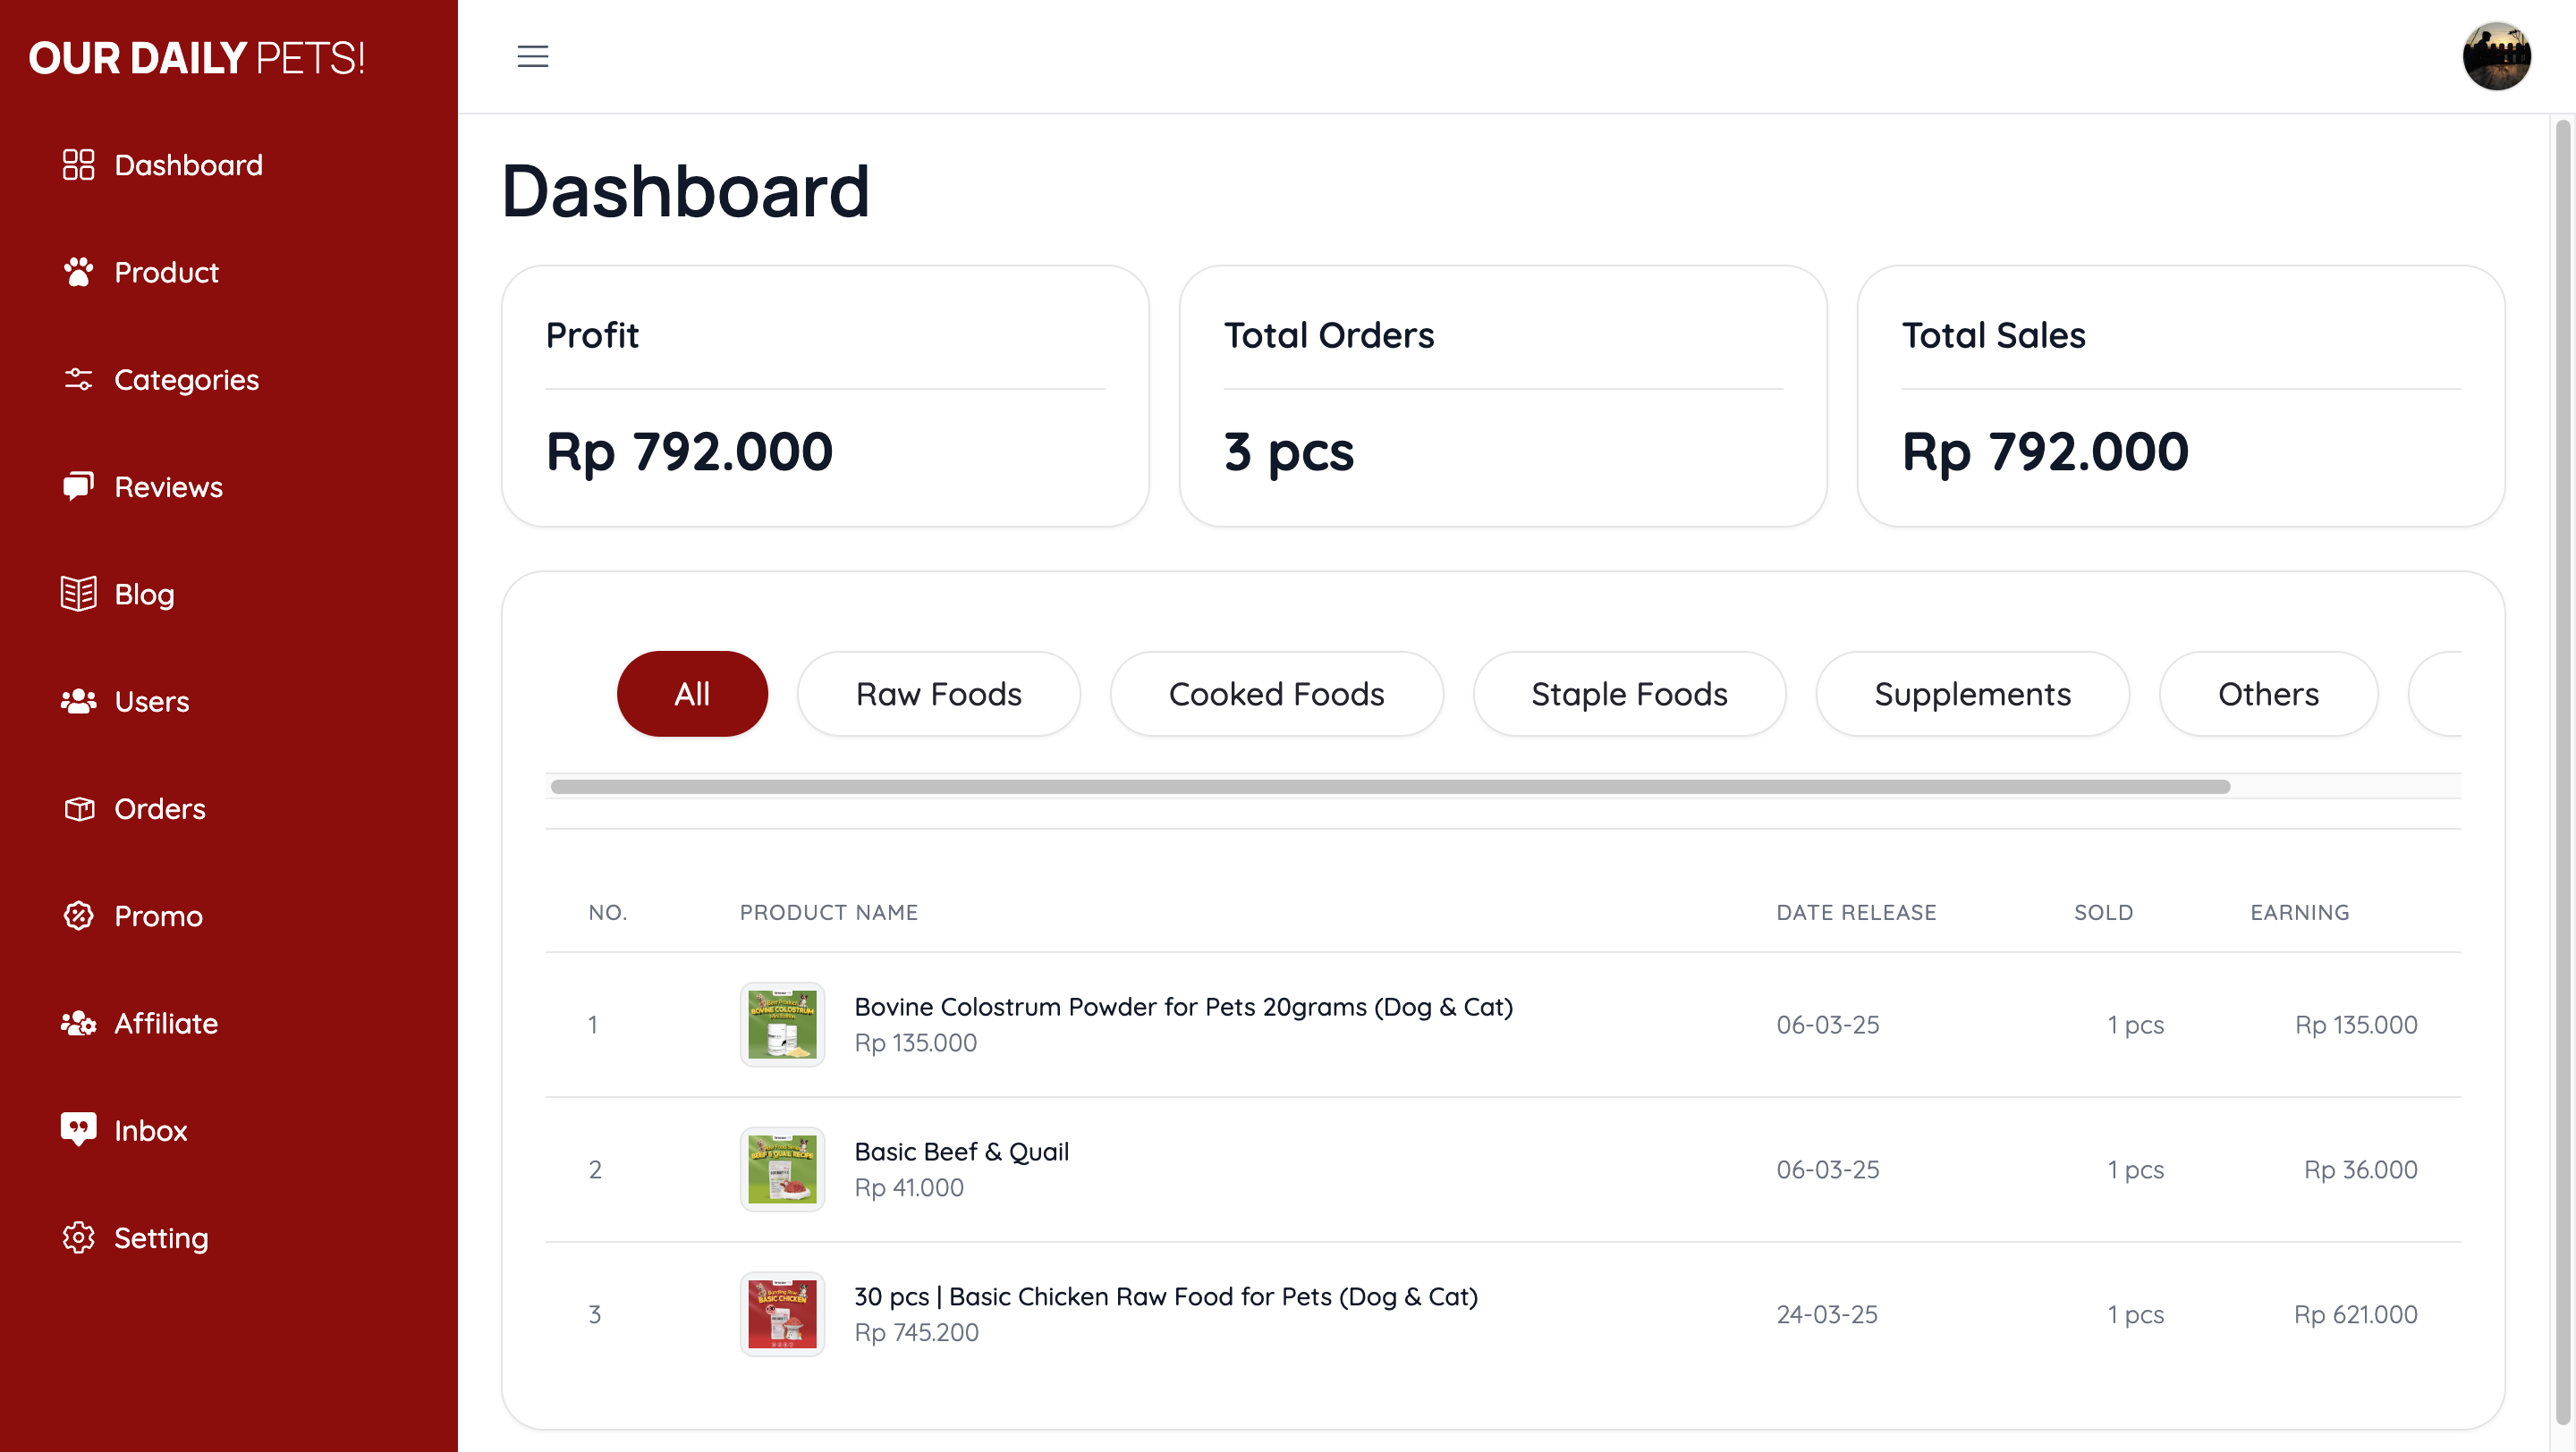Select the Supplements filter pill
The height and width of the screenshot is (1452, 2576).
1972,694
